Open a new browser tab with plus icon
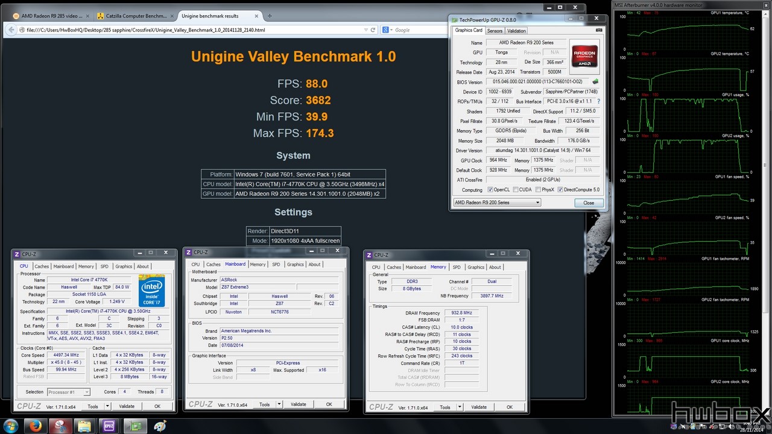The image size is (772, 434). click(x=270, y=16)
